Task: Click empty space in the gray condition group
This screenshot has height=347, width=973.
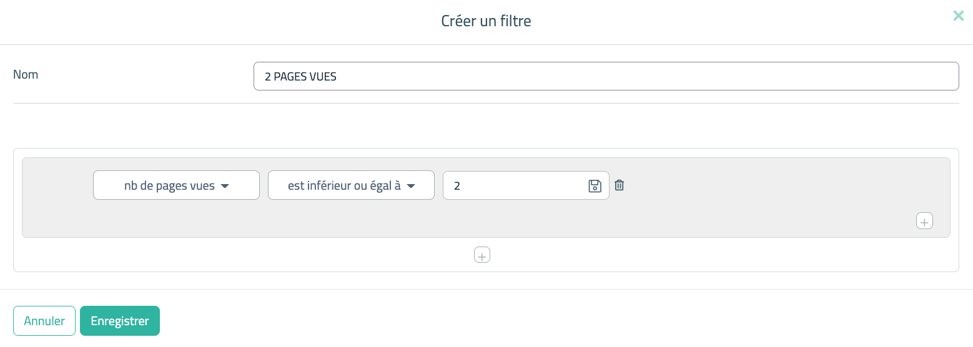Action: (x=749, y=200)
